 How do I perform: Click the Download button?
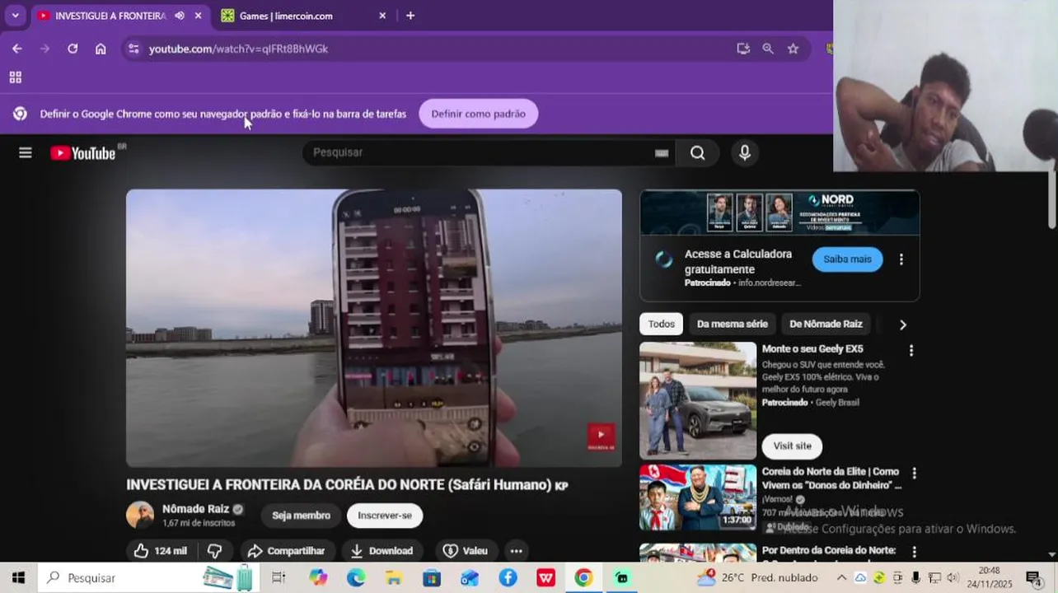tap(382, 551)
